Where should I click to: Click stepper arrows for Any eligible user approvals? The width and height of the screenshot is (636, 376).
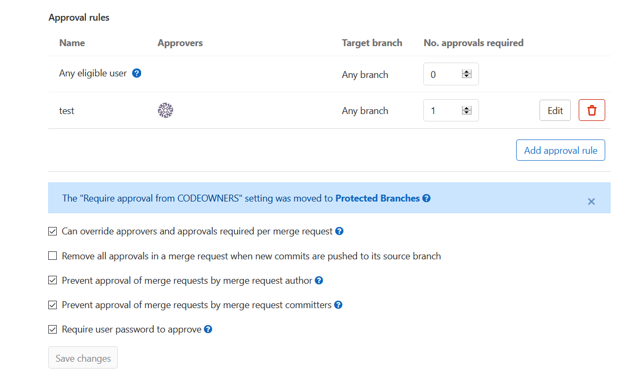[467, 74]
